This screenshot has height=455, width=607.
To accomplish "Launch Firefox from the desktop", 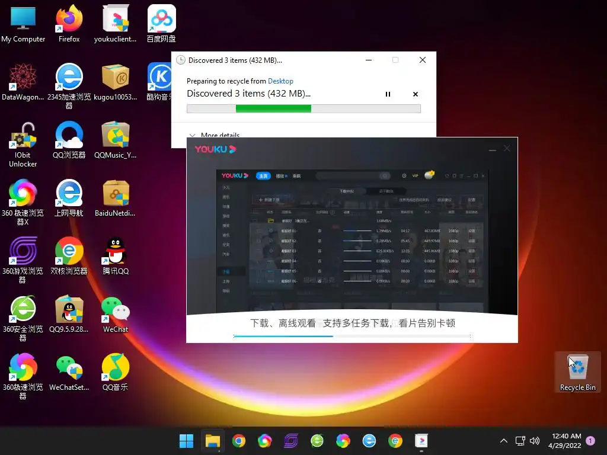I will point(69,24).
